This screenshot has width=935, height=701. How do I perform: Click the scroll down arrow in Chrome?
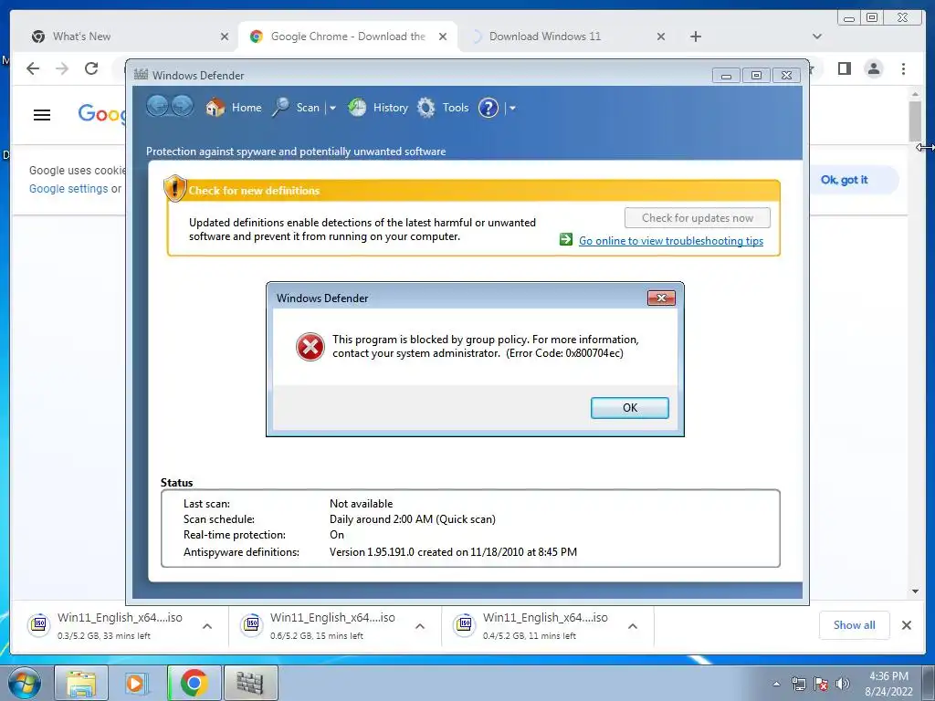point(915,591)
